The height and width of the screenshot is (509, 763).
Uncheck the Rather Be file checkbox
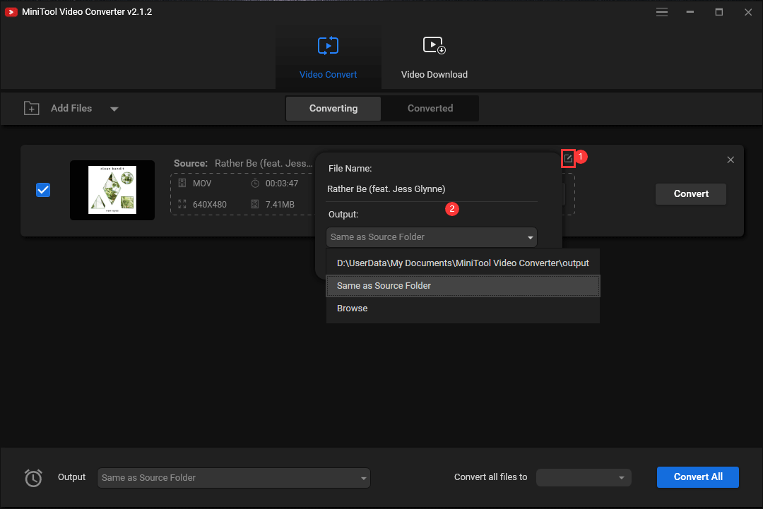[x=43, y=190]
